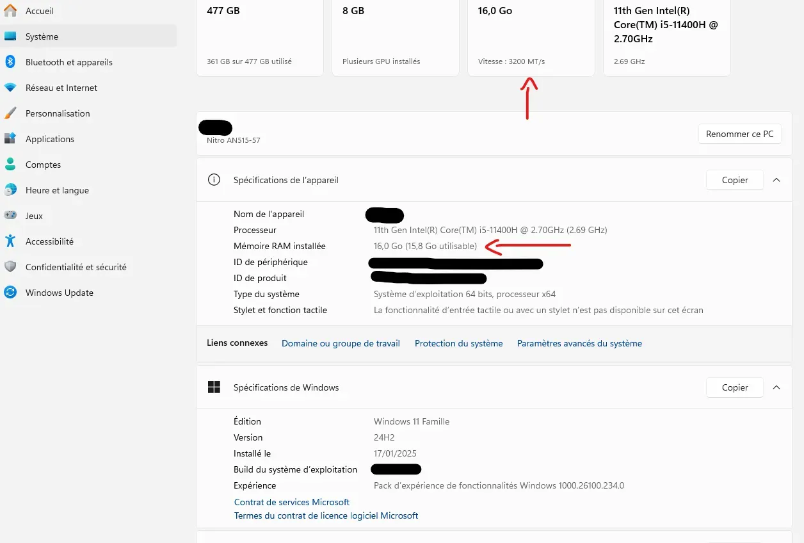Click the Système d'exploitation 64 bits value
804x543 pixels.
point(465,294)
